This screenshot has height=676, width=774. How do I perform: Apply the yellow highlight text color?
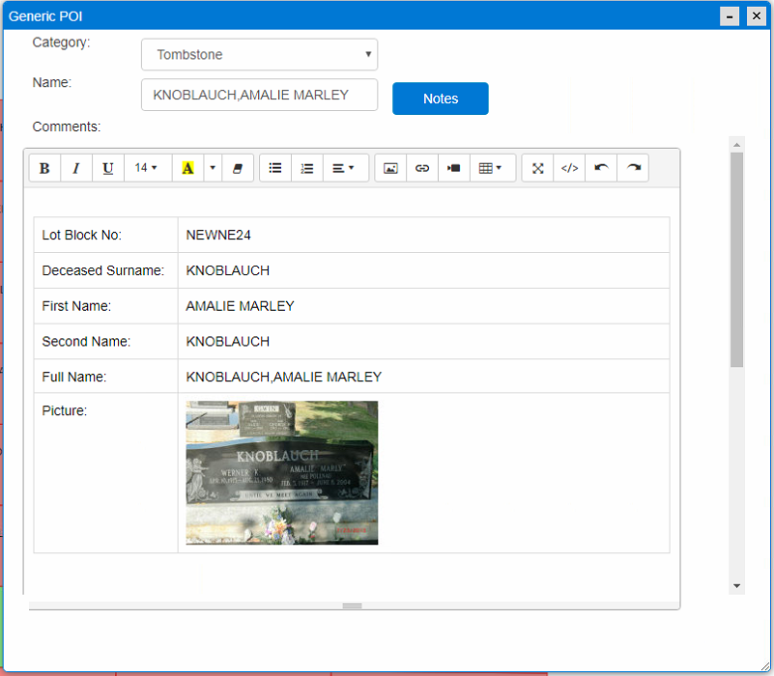(187, 168)
